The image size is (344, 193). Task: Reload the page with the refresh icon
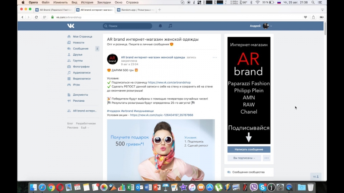(x=37, y=17)
